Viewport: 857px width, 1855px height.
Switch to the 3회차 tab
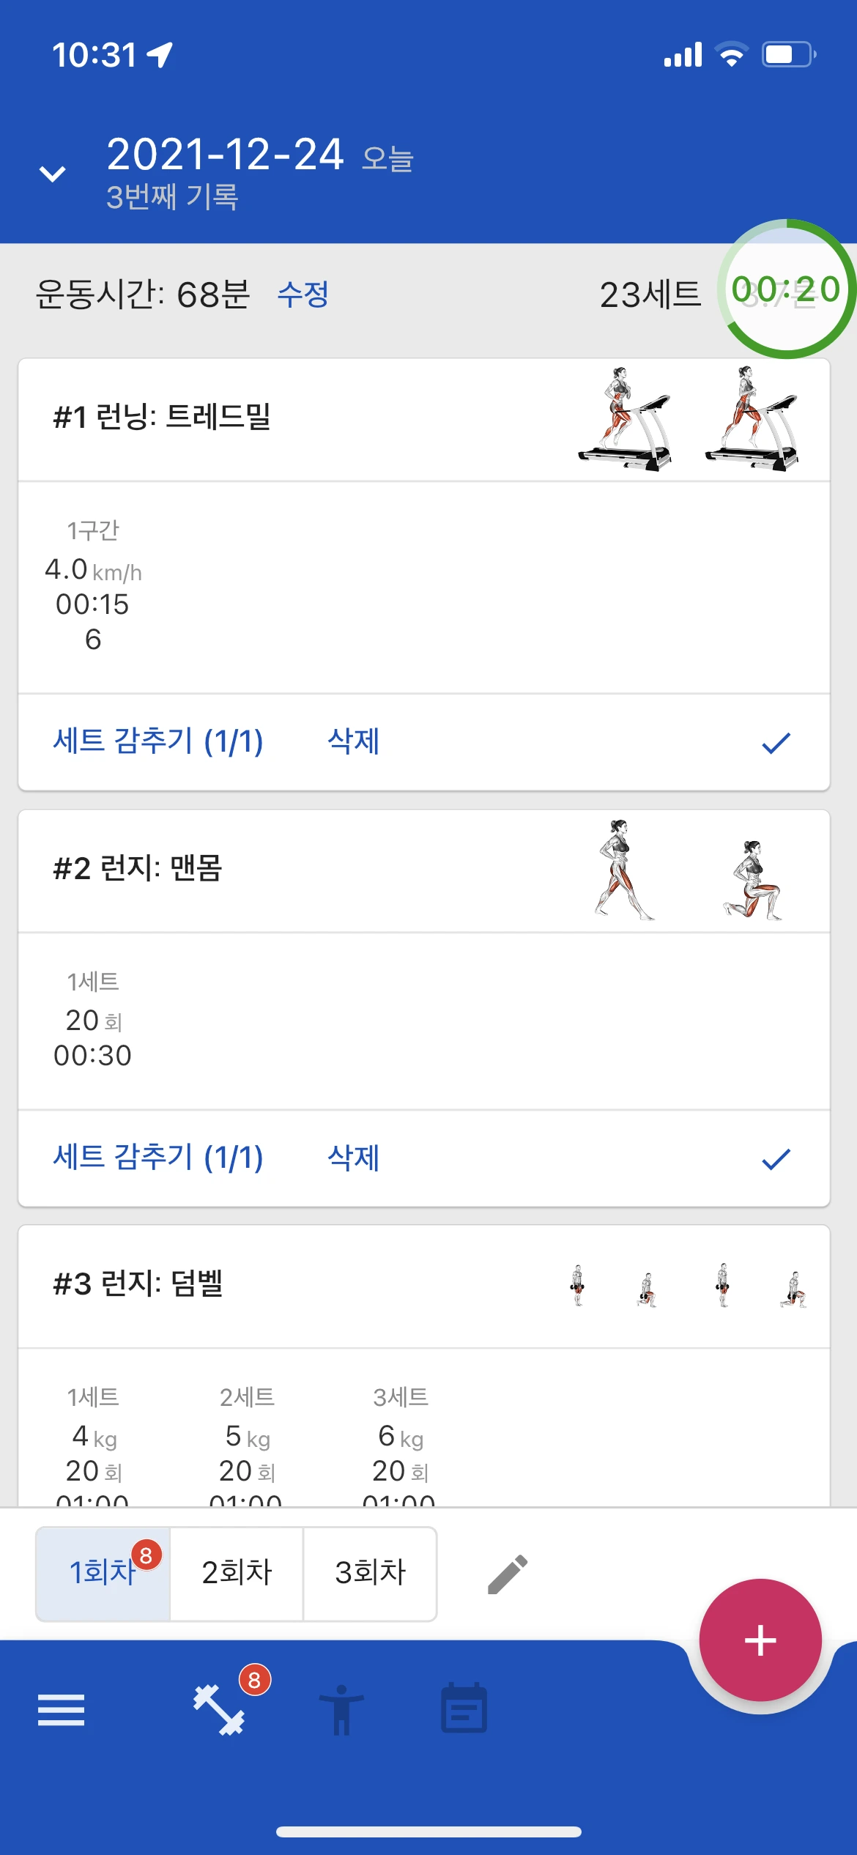point(370,1573)
